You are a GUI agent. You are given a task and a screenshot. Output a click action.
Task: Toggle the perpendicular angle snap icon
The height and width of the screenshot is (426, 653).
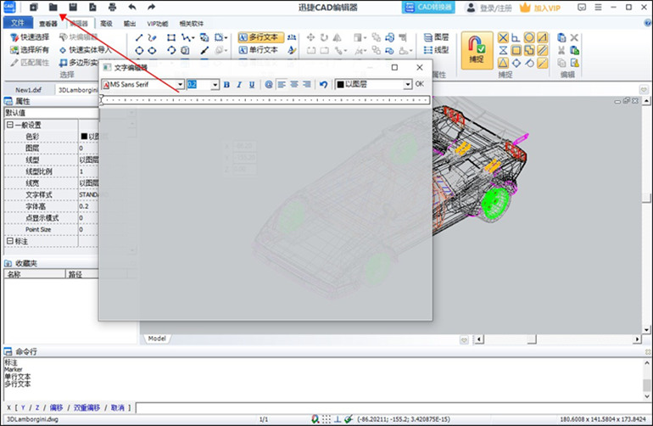point(516,38)
